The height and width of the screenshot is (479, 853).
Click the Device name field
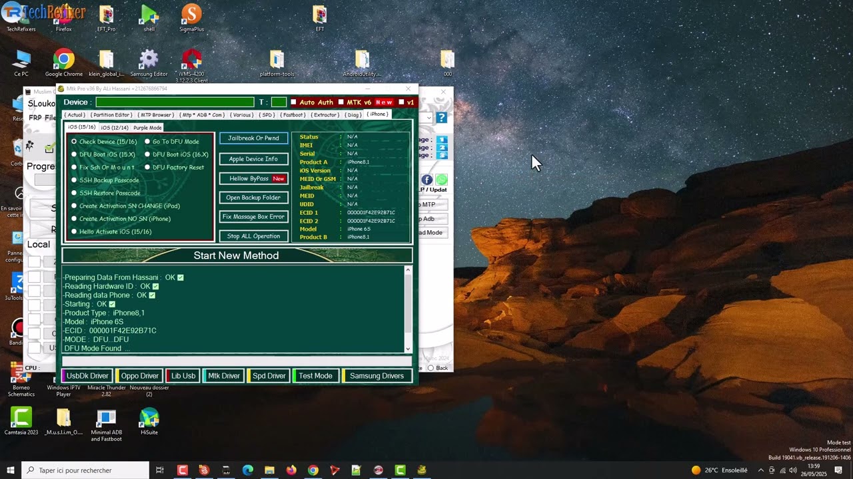coord(175,102)
